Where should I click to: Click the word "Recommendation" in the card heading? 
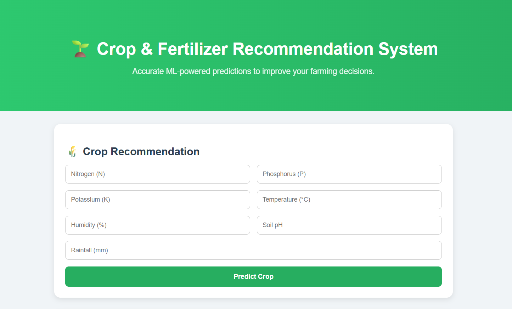click(x=155, y=152)
